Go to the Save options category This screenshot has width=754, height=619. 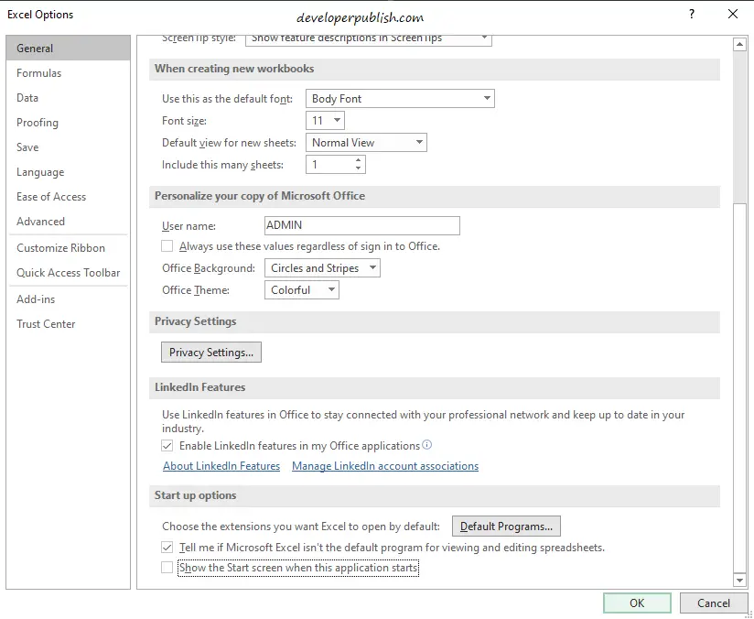68,147
